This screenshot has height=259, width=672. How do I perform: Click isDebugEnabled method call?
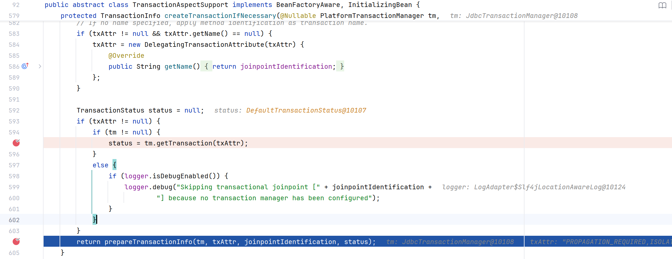click(x=180, y=176)
